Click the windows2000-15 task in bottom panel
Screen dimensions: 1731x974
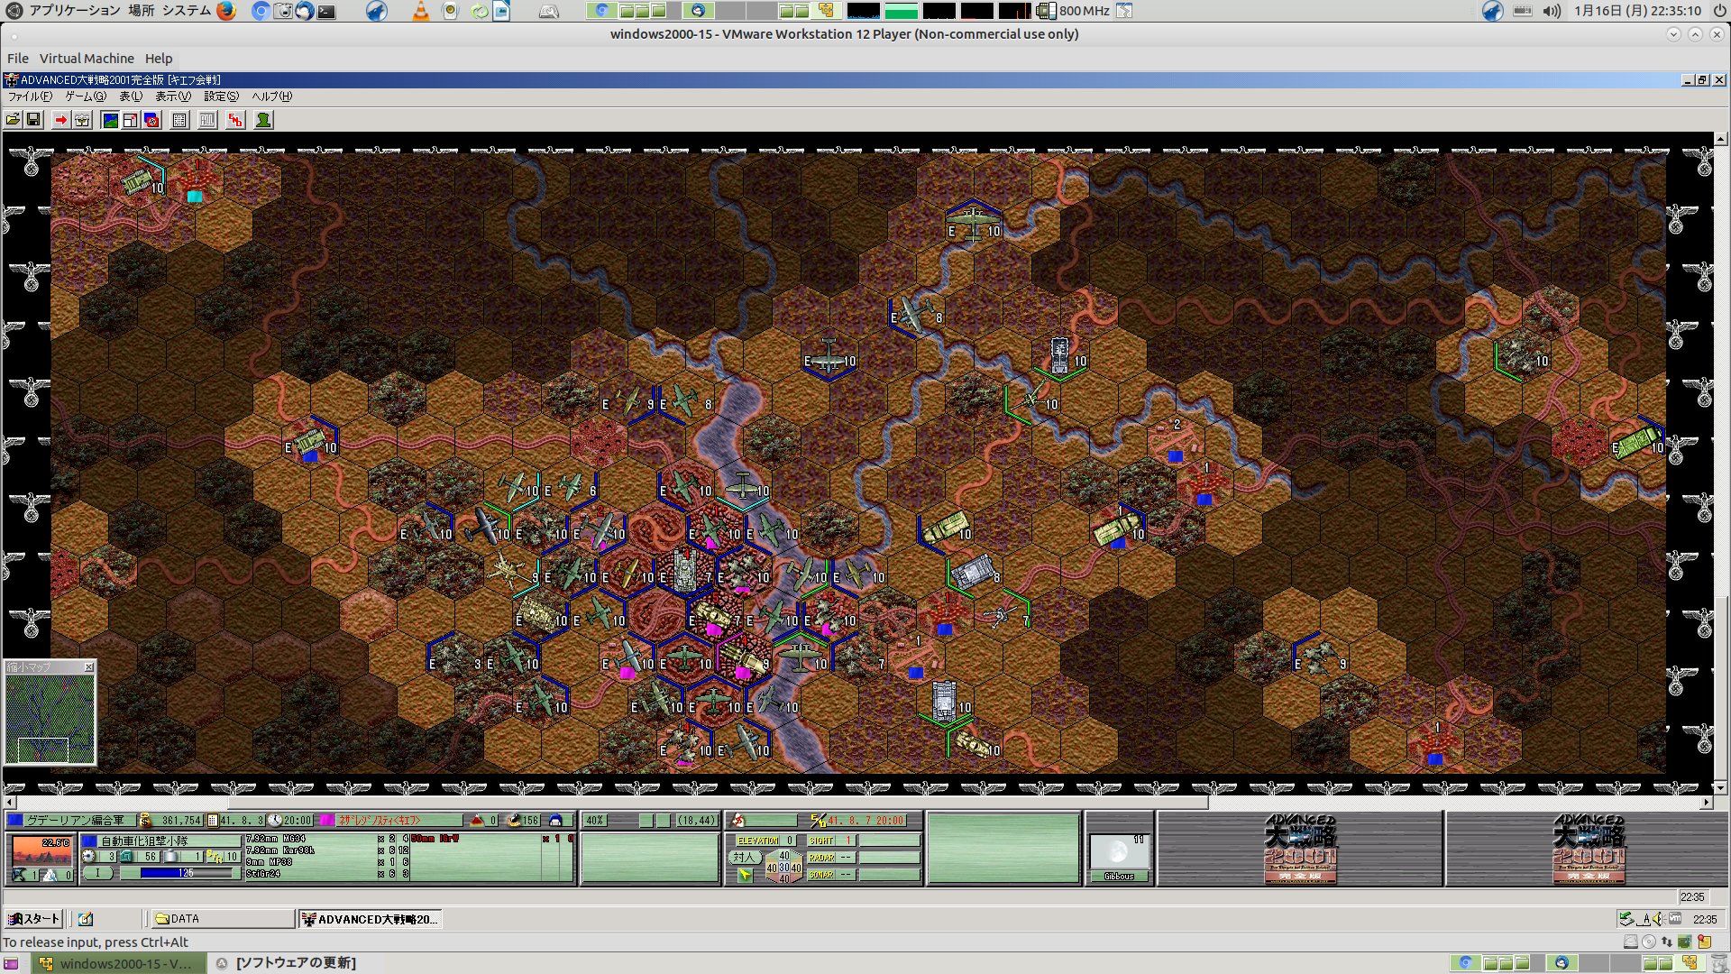click(x=118, y=963)
